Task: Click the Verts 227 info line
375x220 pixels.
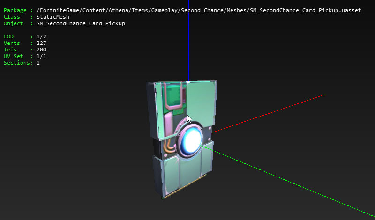Action: [25, 43]
